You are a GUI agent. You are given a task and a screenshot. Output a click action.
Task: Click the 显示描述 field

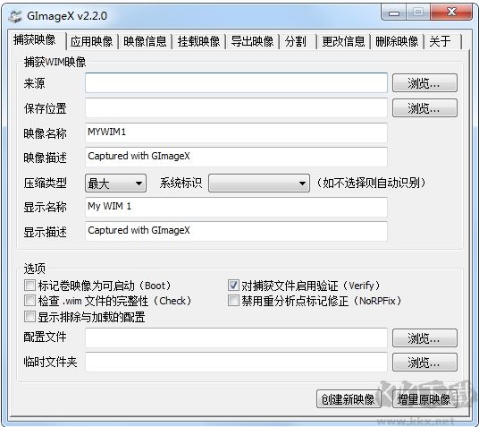(236, 232)
